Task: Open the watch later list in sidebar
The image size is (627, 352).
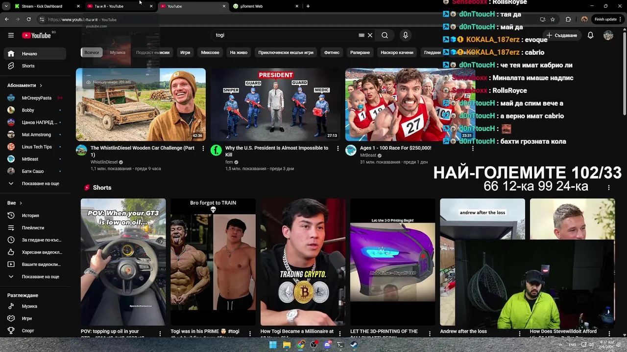Action: (x=34, y=240)
